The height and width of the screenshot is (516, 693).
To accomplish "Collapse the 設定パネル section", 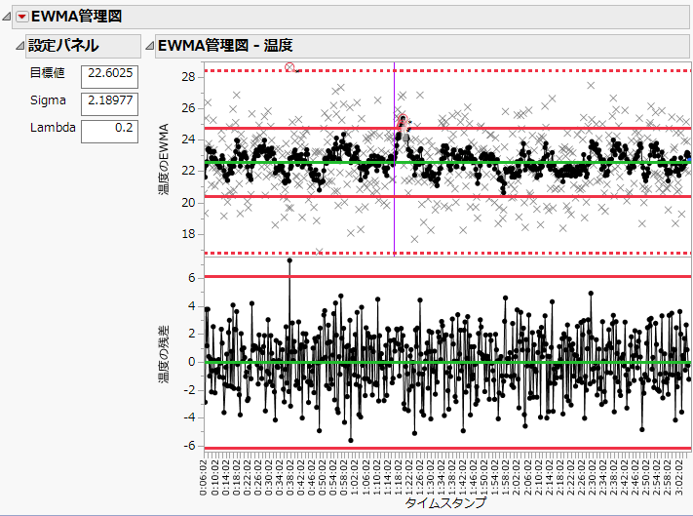I will 19,46.
